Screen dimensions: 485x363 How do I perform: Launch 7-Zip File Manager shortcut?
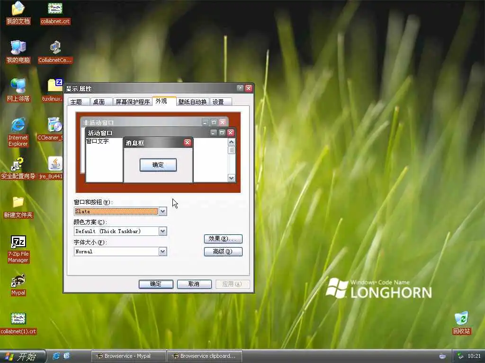18,249
